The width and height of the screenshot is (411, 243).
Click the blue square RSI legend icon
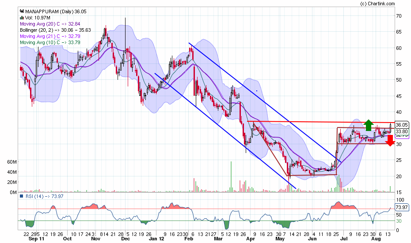pos(22,196)
